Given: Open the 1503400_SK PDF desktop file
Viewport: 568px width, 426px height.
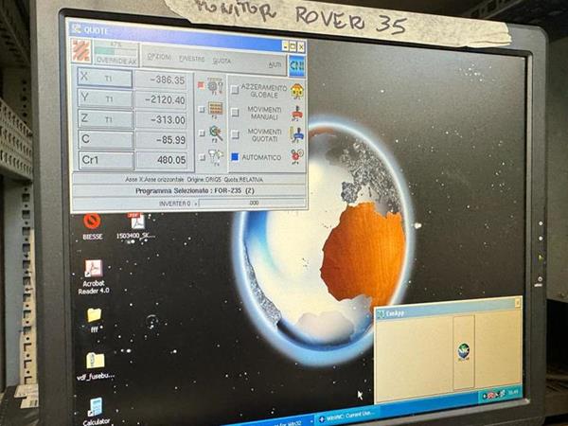Looking at the screenshot, I should click(x=136, y=226).
